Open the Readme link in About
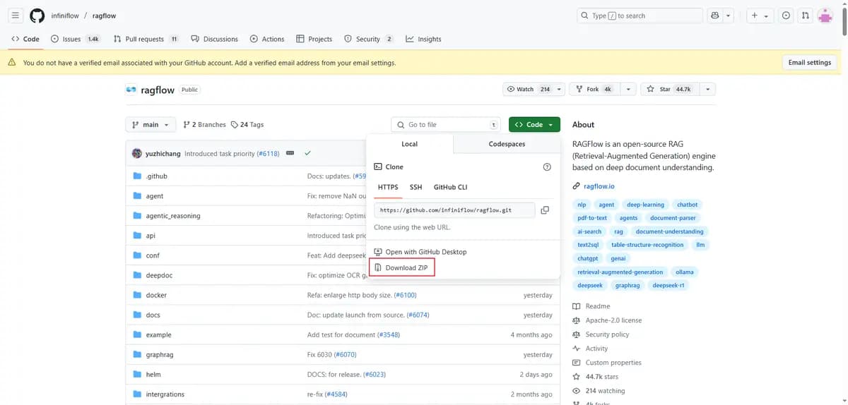The image size is (848, 405). click(x=598, y=306)
